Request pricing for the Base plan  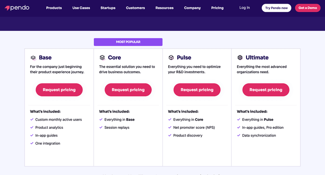pos(59,90)
